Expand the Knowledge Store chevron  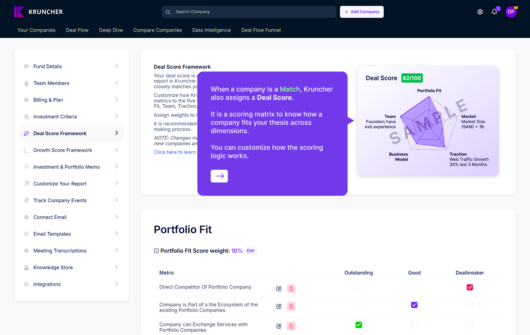click(x=116, y=267)
